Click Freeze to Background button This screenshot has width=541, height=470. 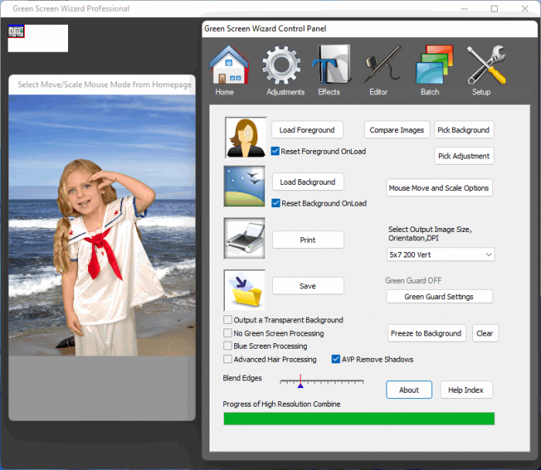427,333
